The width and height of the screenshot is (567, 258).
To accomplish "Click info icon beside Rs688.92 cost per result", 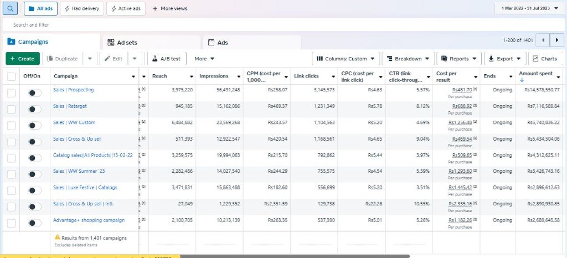I will click(475, 106).
